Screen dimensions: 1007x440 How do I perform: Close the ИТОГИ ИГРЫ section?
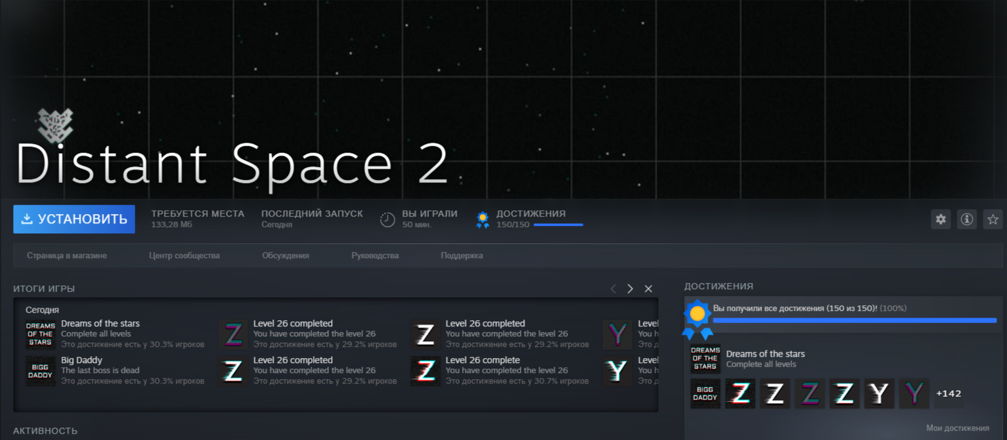pos(648,289)
